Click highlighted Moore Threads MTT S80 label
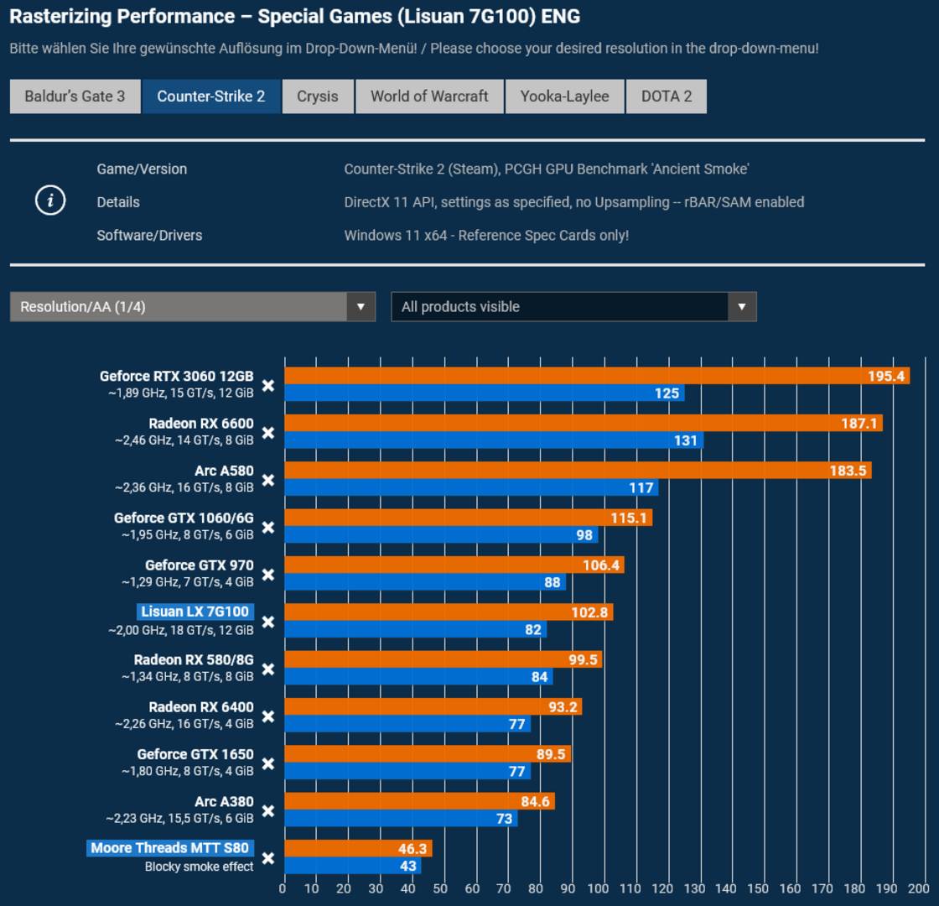This screenshot has width=939, height=906. click(x=170, y=848)
